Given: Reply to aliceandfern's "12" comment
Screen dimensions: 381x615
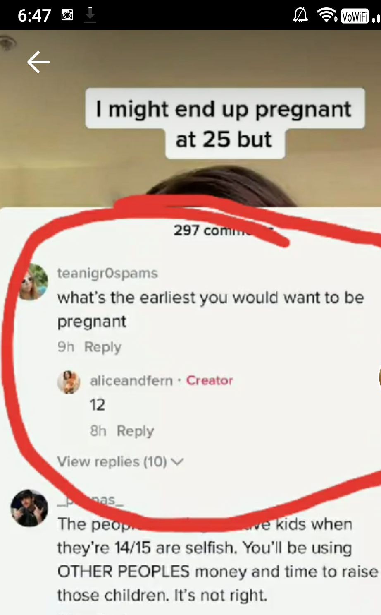Looking at the screenshot, I should pyautogui.click(x=135, y=431).
